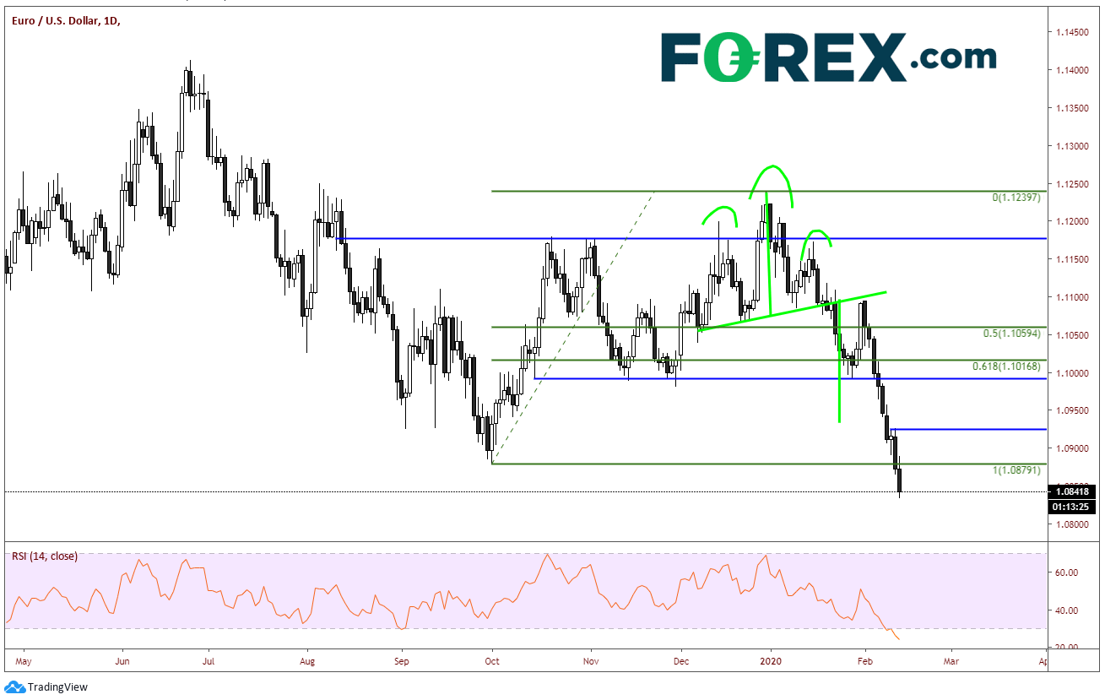Click the 'TradingView' text at bottom left
This screenshot has width=1105, height=700.
[58, 687]
